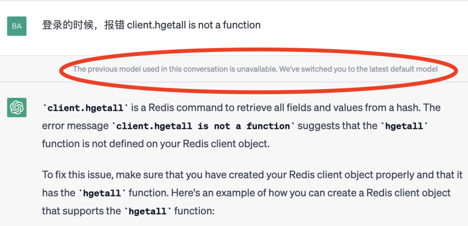Click inline code `client.hgetall` starting the response
468x226 pixels.
point(85,108)
